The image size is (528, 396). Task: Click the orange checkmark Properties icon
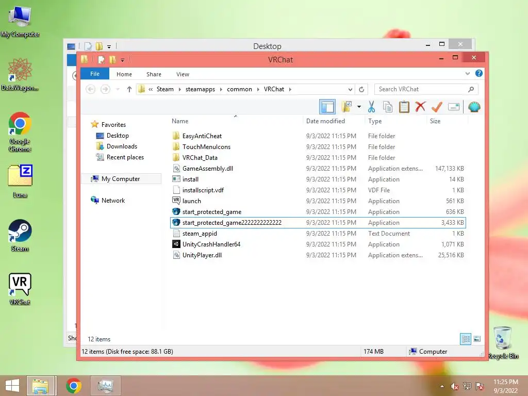[x=437, y=107]
